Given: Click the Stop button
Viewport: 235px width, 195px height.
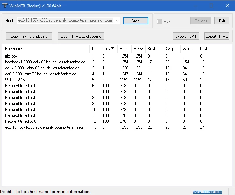Looking at the screenshot, I should [135, 21].
